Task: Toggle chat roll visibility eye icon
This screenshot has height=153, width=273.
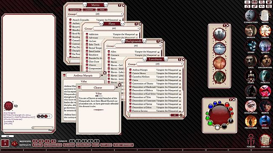Action: (16, 106)
